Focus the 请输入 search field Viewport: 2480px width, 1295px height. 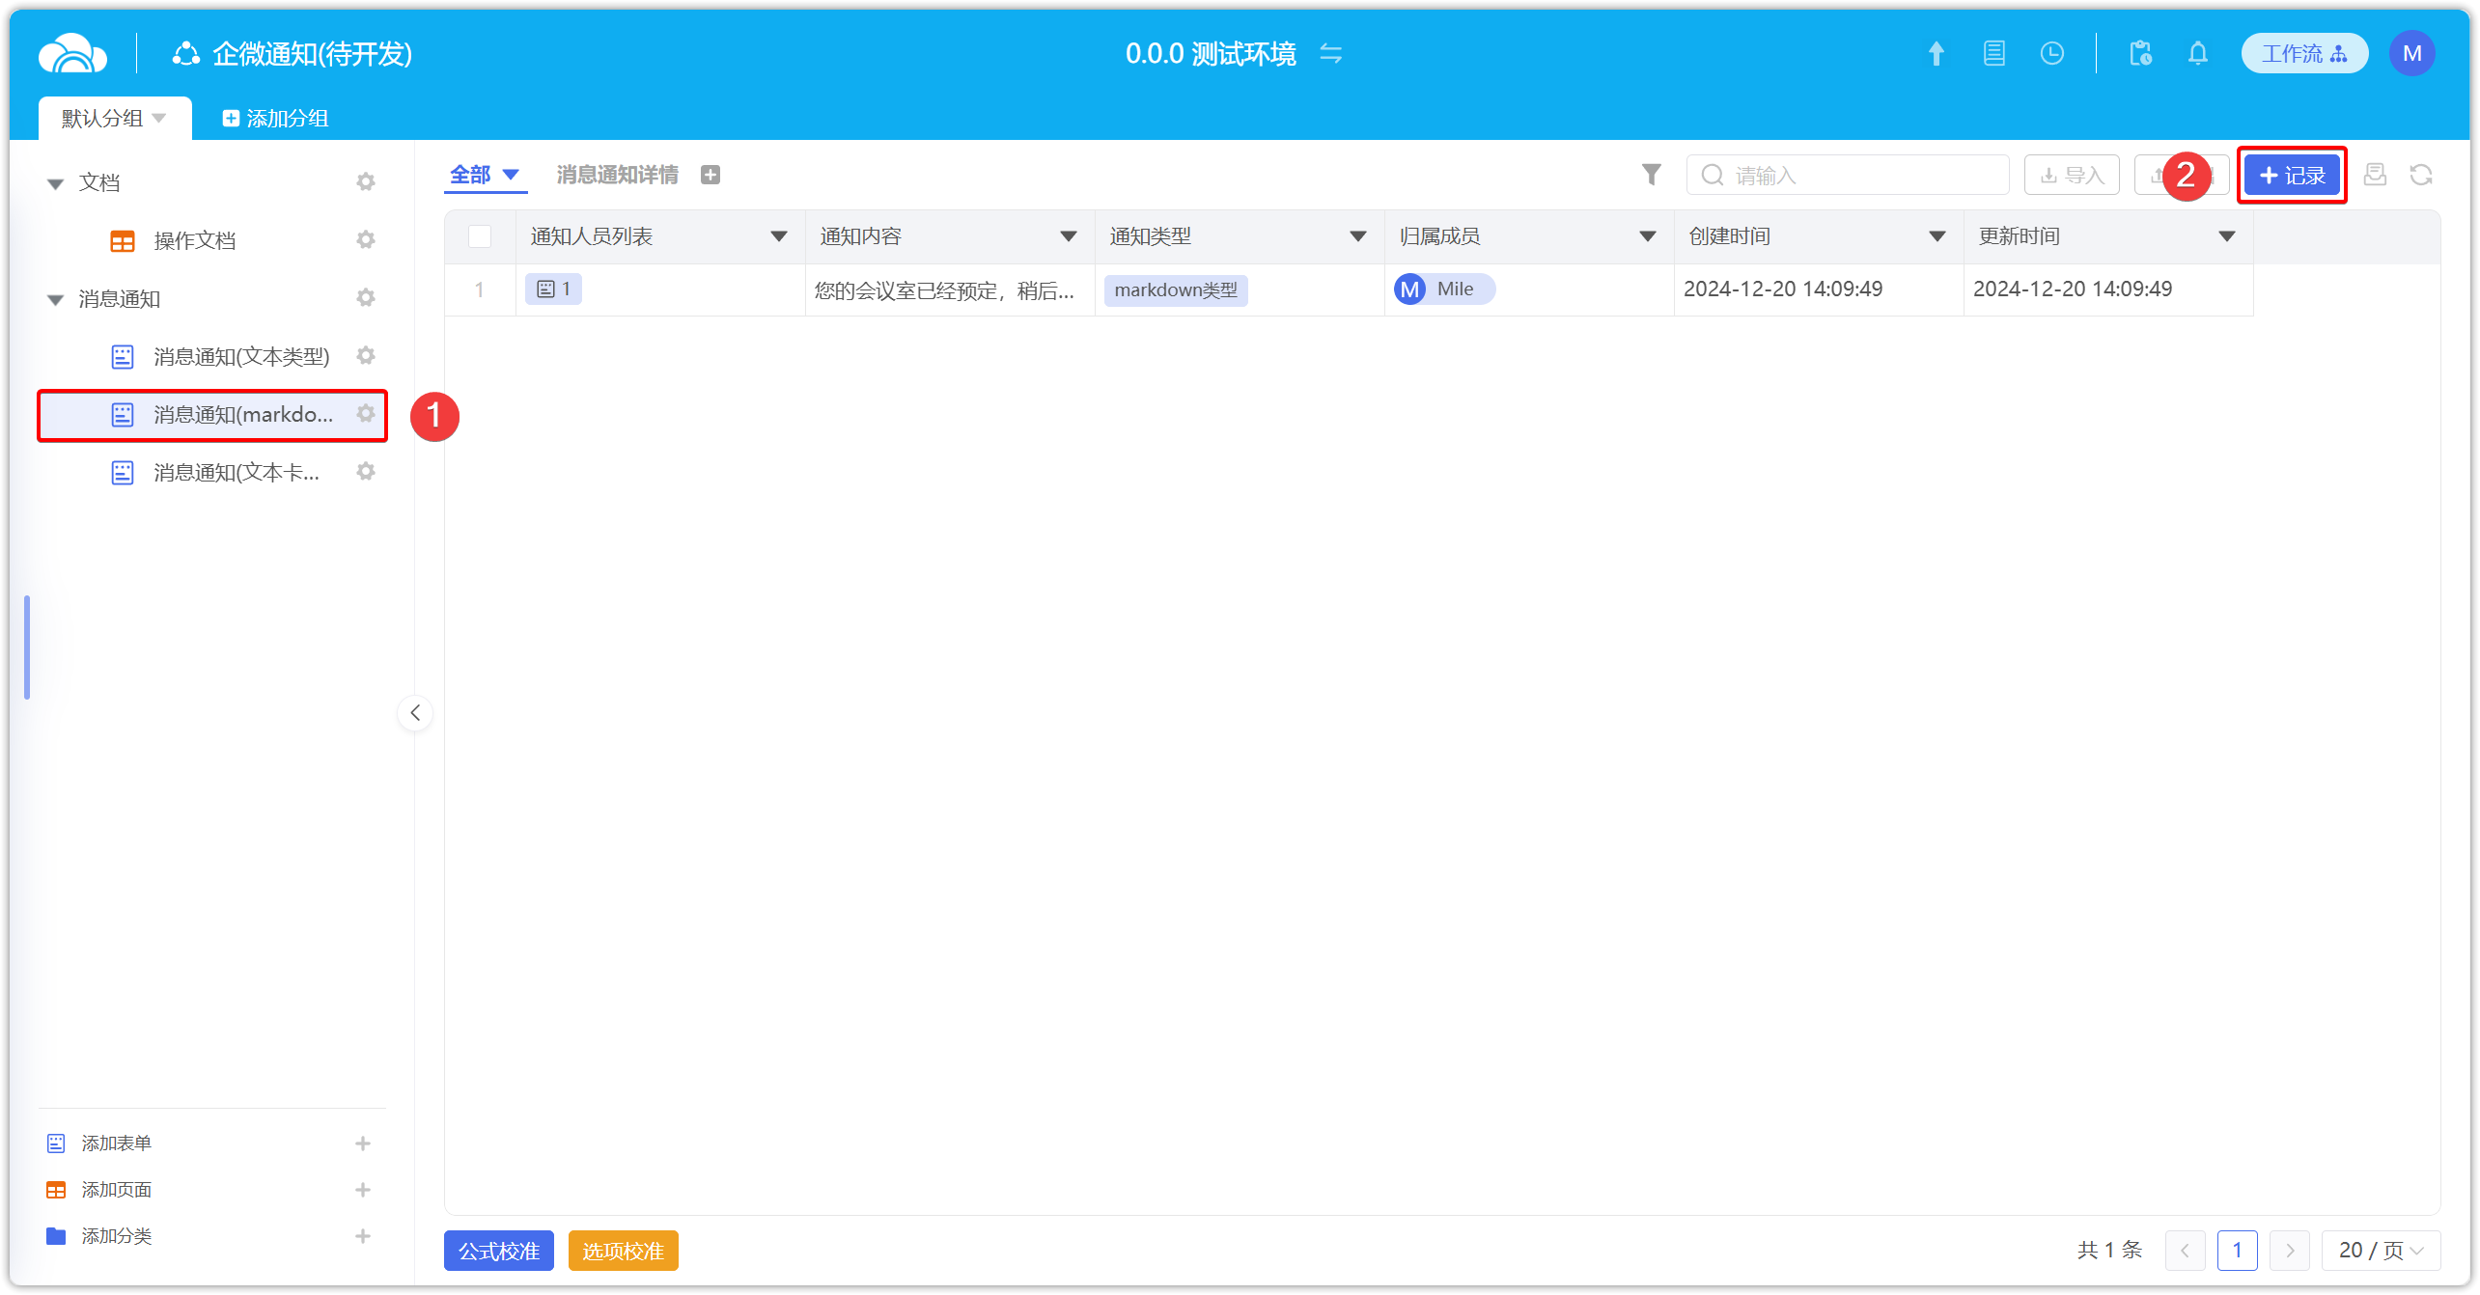1847,175
